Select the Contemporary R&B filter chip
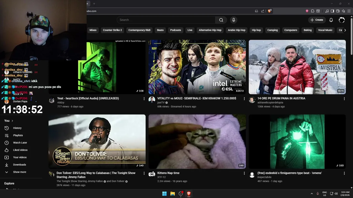 139,30
